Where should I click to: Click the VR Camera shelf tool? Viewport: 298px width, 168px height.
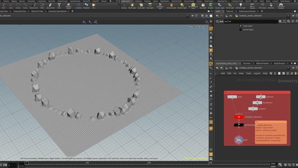pyautogui.click(x=262, y=6)
